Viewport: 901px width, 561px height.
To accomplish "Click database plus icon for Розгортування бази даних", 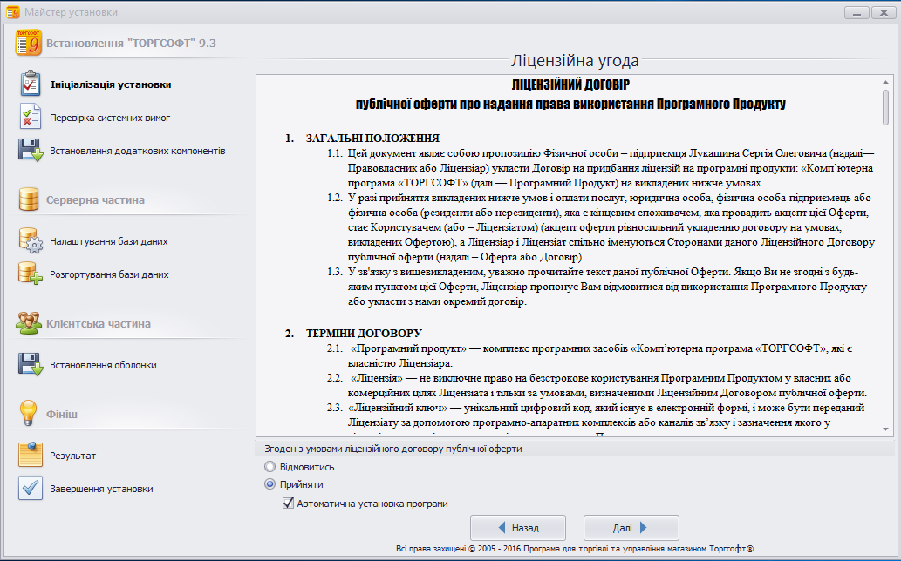I will 30,274.
